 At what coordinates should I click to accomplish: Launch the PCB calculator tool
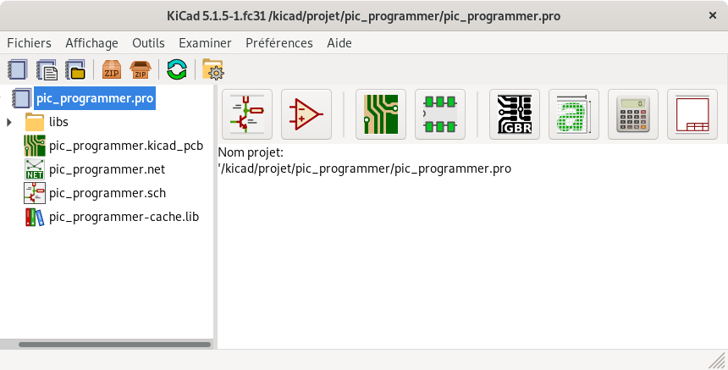point(632,113)
